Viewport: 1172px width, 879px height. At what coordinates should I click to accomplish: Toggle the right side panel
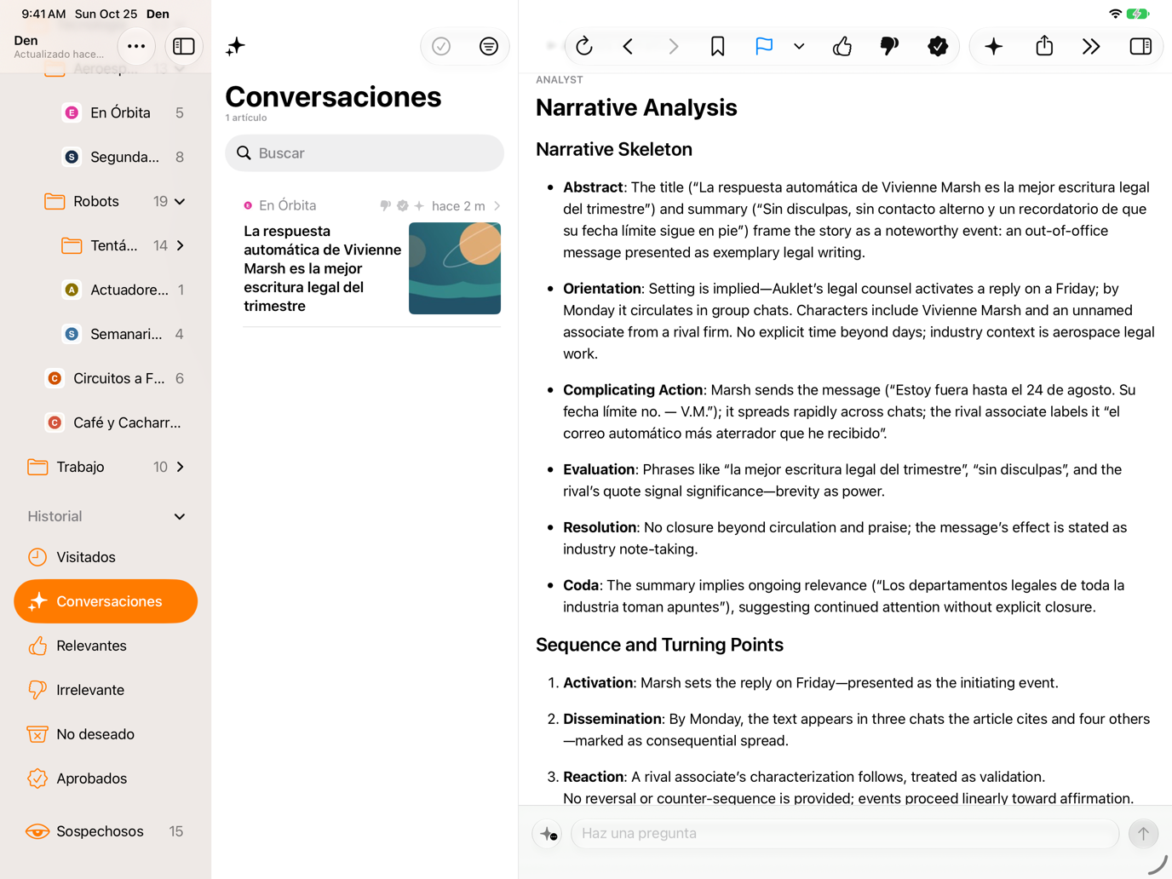click(x=1140, y=46)
